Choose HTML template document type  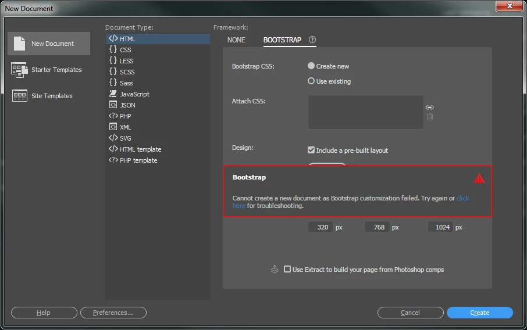tap(158, 149)
